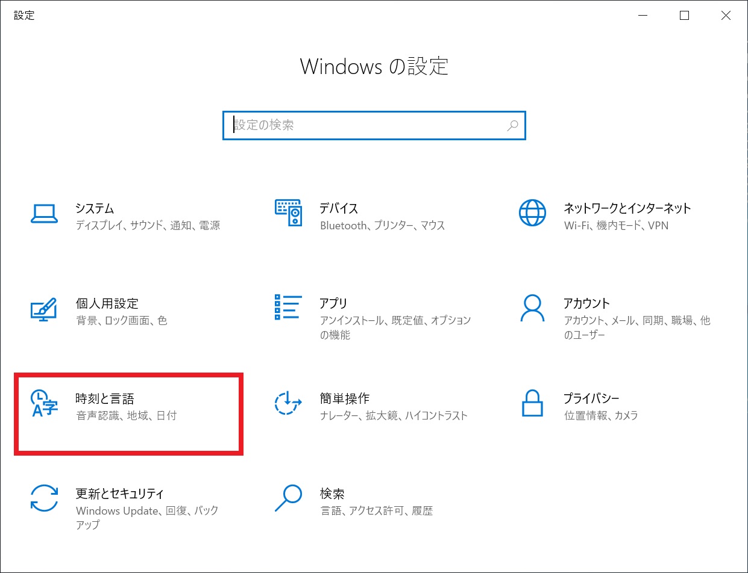
Task: Click the 簡単操作 dashed clock icon
Action: 288,403
